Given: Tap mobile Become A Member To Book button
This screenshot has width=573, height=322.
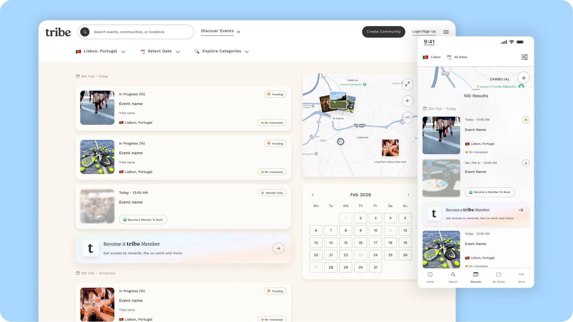Looking at the screenshot, I should point(490,192).
